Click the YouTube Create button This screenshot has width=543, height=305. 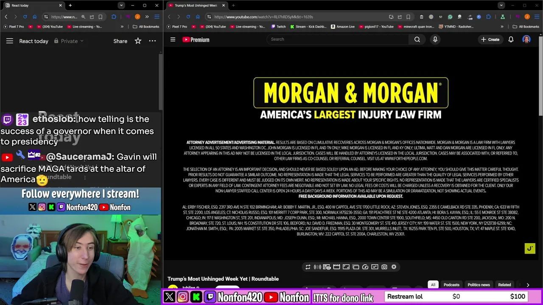(490, 39)
